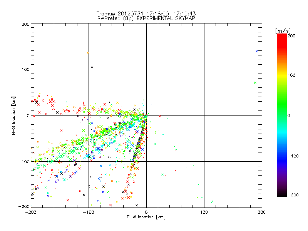Select the small green markers in bottom-right corner
This screenshot has height=231, width=308.
pos(212,201)
